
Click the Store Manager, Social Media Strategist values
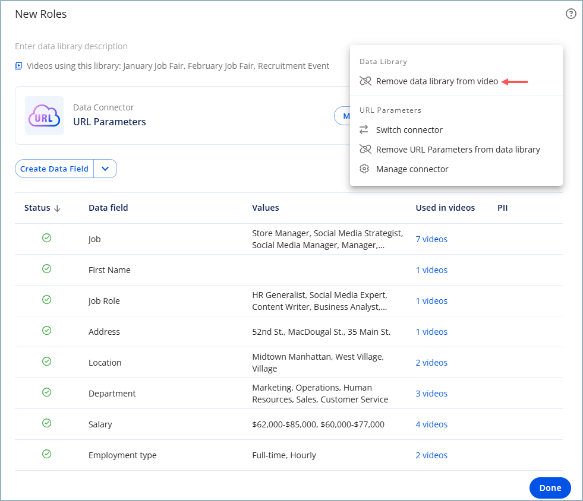(x=327, y=239)
